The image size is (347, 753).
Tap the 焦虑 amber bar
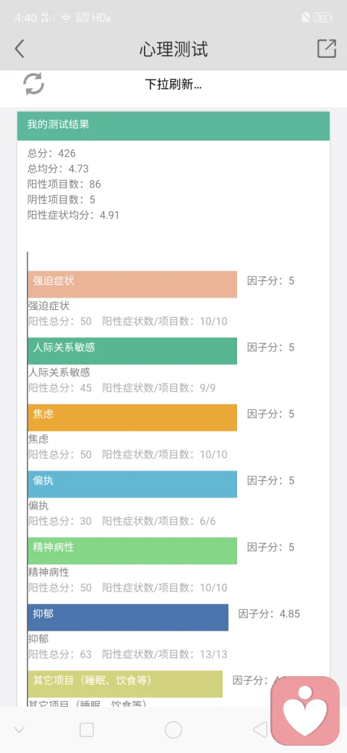(132, 417)
